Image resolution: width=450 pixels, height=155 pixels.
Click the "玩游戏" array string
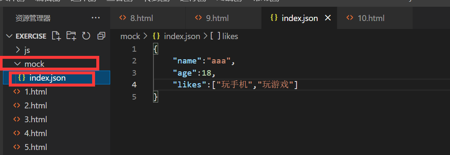[x=276, y=85]
